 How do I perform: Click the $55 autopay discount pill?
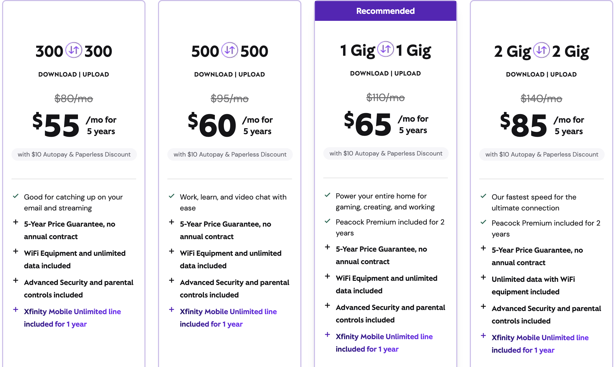click(x=74, y=154)
